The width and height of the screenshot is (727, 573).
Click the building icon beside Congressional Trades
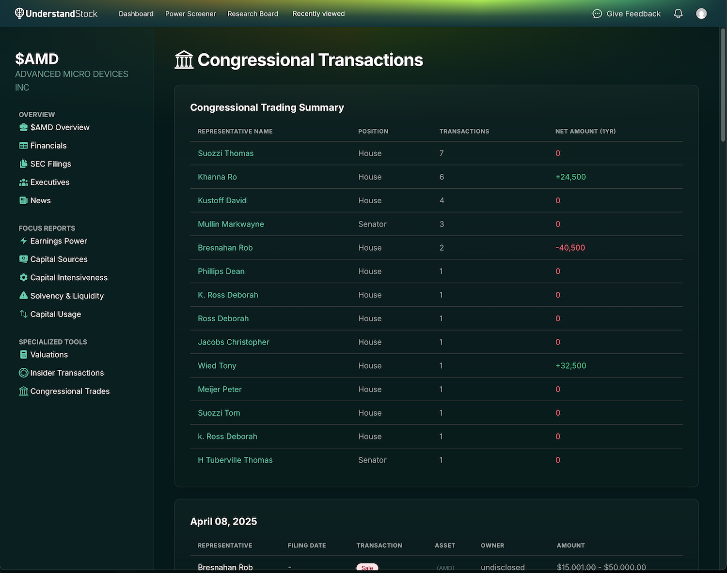[x=23, y=391]
